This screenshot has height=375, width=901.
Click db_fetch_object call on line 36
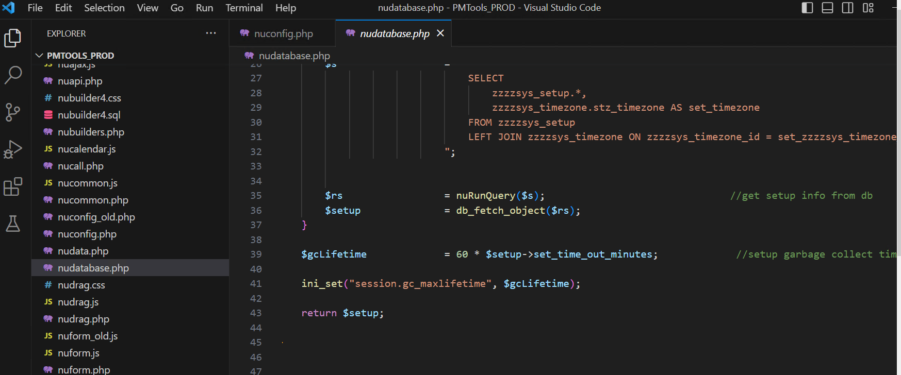500,211
